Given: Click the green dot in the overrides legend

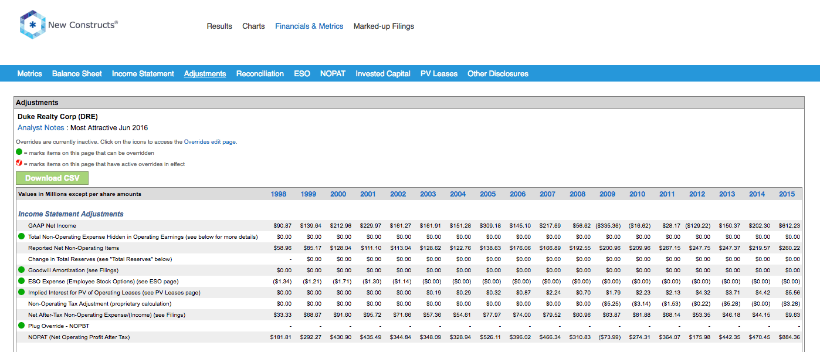Looking at the screenshot, I should [x=19, y=152].
